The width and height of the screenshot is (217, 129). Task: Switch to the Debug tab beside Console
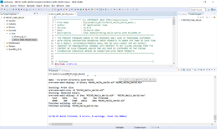pos(66,70)
